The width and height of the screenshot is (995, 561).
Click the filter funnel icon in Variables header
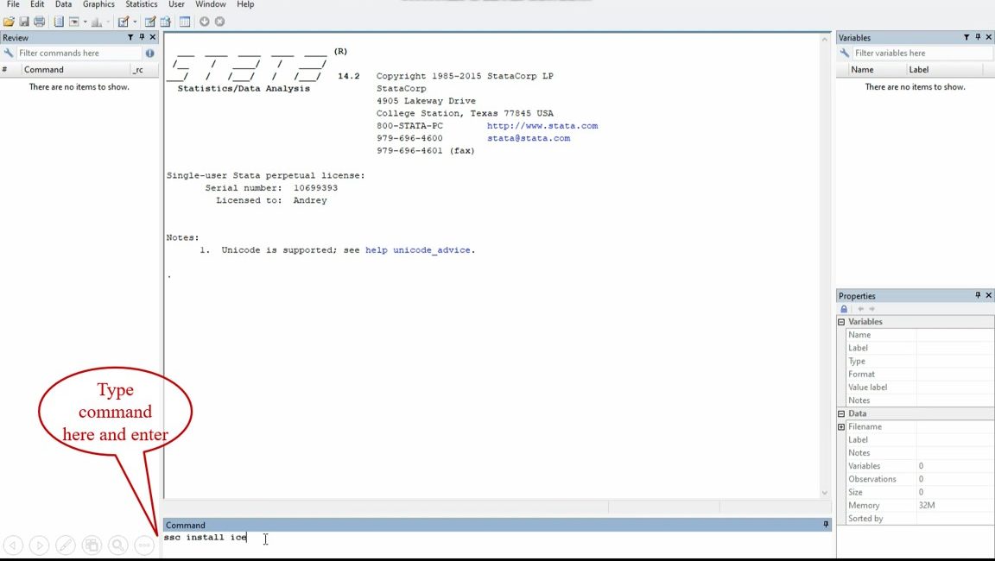point(966,37)
